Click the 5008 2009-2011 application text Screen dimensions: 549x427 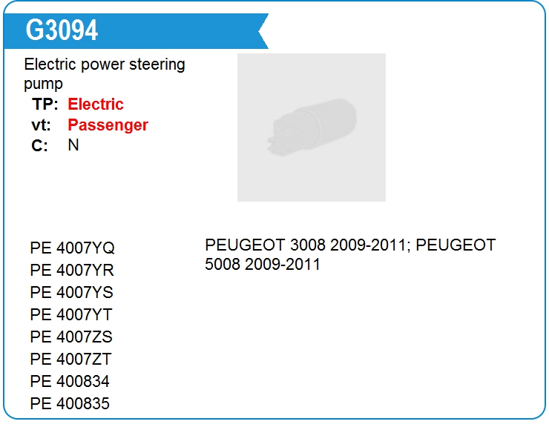coord(263,264)
